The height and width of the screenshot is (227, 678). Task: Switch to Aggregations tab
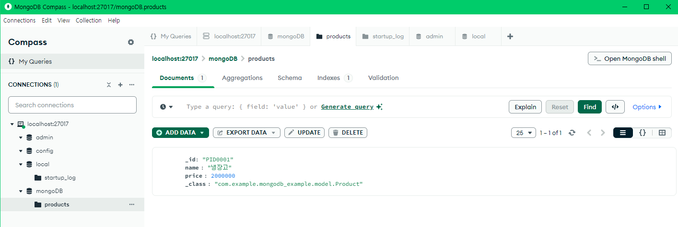coord(242,78)
